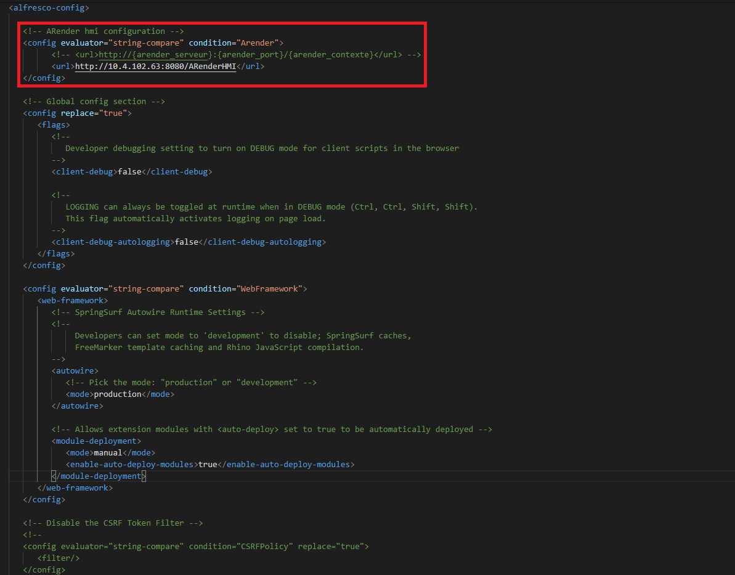Click the manual value inside mode tag
Screen dimensions: 735x575
click(108, 453)
